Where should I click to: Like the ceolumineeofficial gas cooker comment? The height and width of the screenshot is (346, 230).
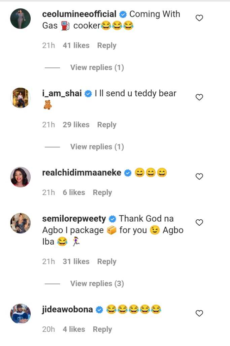click(x=199, y=18)
